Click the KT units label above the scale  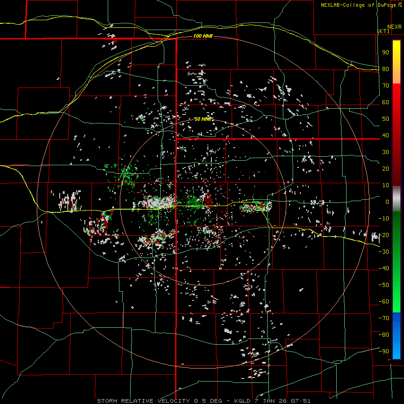tap(383, 31)
